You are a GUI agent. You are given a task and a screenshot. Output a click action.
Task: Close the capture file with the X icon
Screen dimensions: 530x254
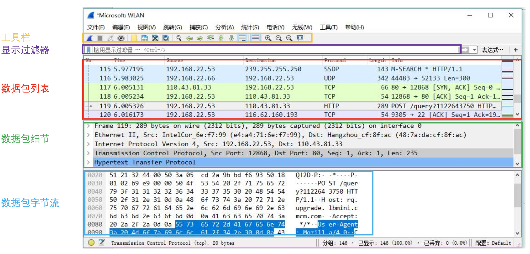155,38
